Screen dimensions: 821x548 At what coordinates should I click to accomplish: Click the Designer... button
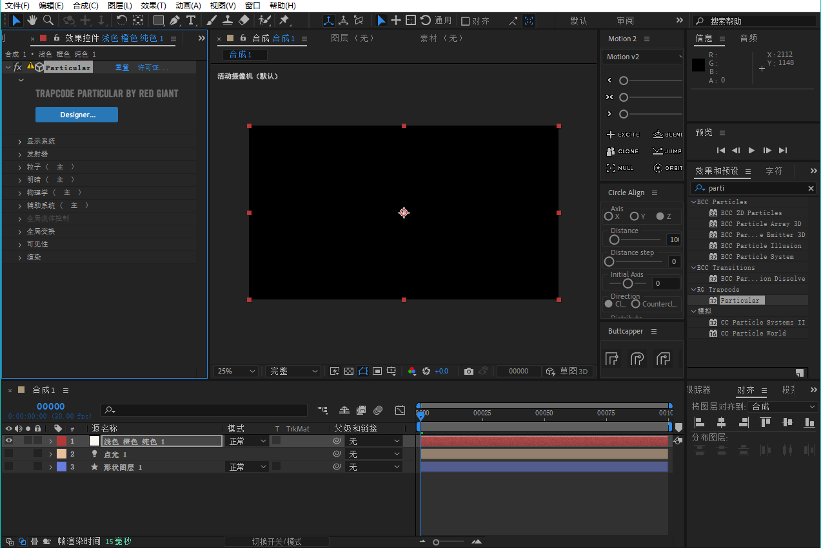(x=76, y=115)
